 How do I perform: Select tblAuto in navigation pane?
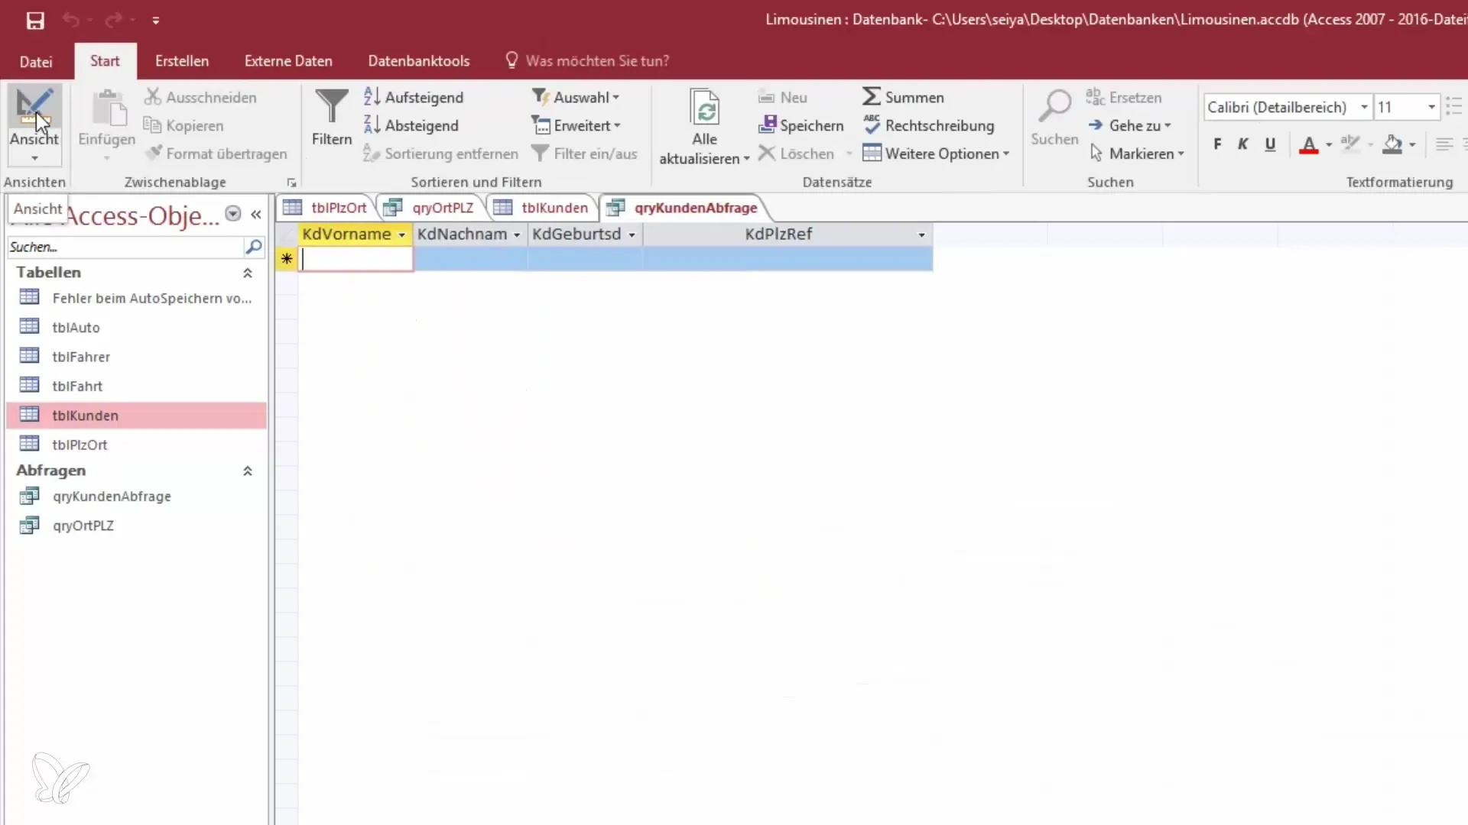point(76,328)
